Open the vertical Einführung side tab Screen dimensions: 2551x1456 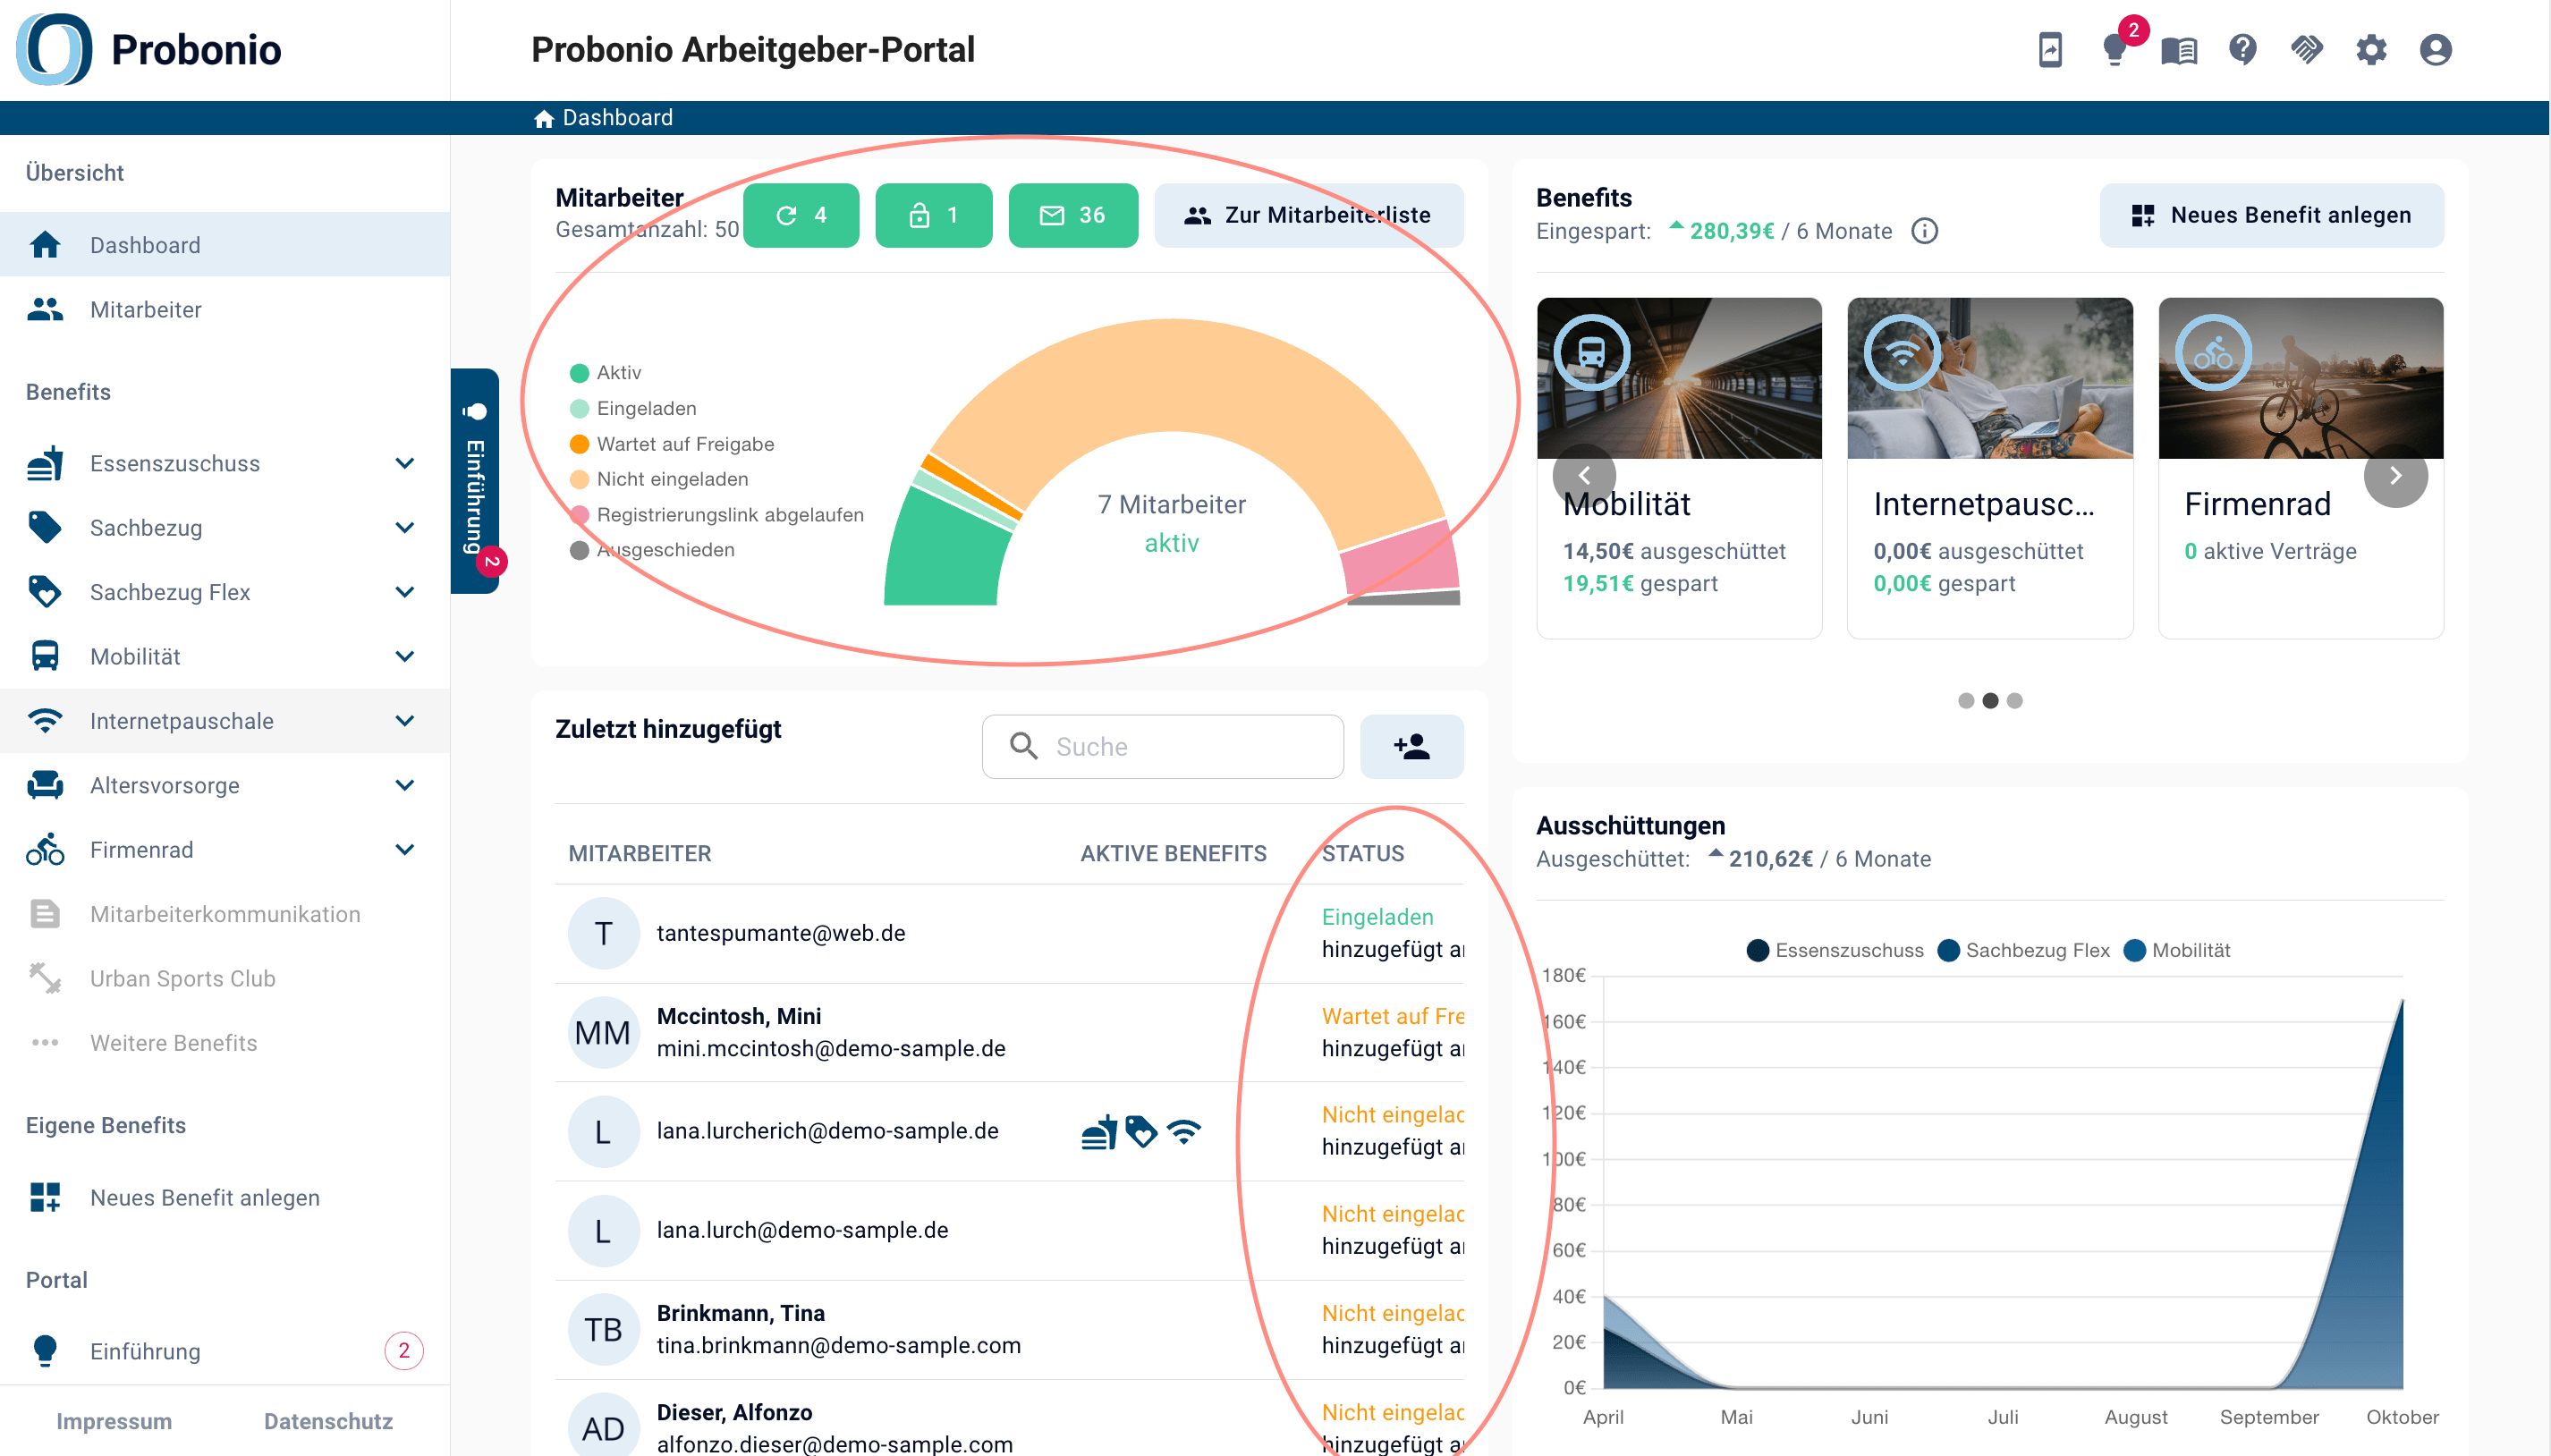pyautogui.click(x=476, y=481)
